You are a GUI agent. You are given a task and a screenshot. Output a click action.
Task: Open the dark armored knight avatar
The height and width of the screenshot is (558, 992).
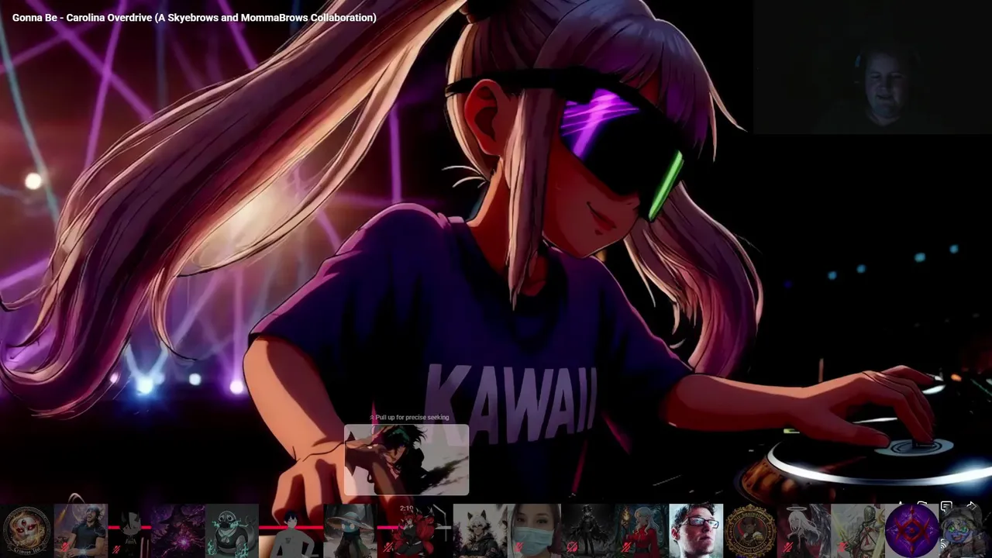(x=588, y=532)
